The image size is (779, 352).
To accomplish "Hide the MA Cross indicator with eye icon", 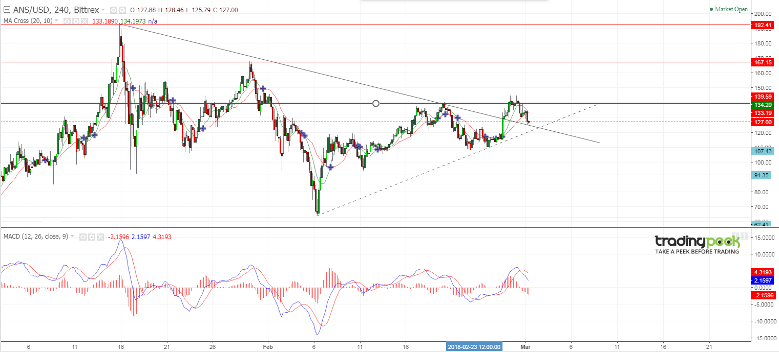I will [x=67, y=21].
